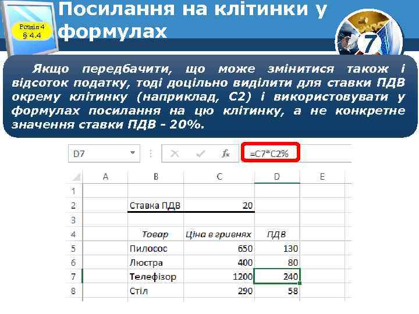Select row 3 header
The width and height of the screenshot is (419, 314).
pos(74,220)
